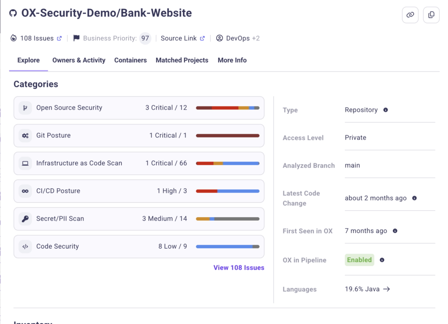The width and height of the screenshot is (448, 324).
Task: Open the Git Posture category row
Action: pyautogui.click(x=139, y=136)
